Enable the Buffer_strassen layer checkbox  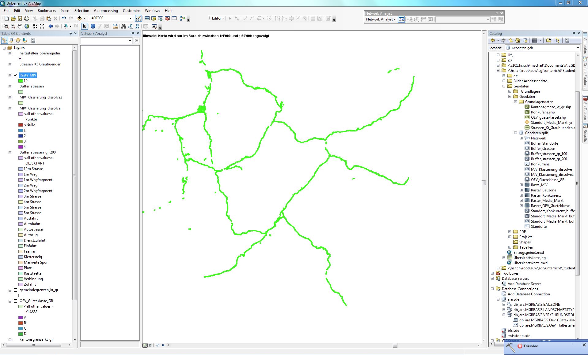coord(16,86)
